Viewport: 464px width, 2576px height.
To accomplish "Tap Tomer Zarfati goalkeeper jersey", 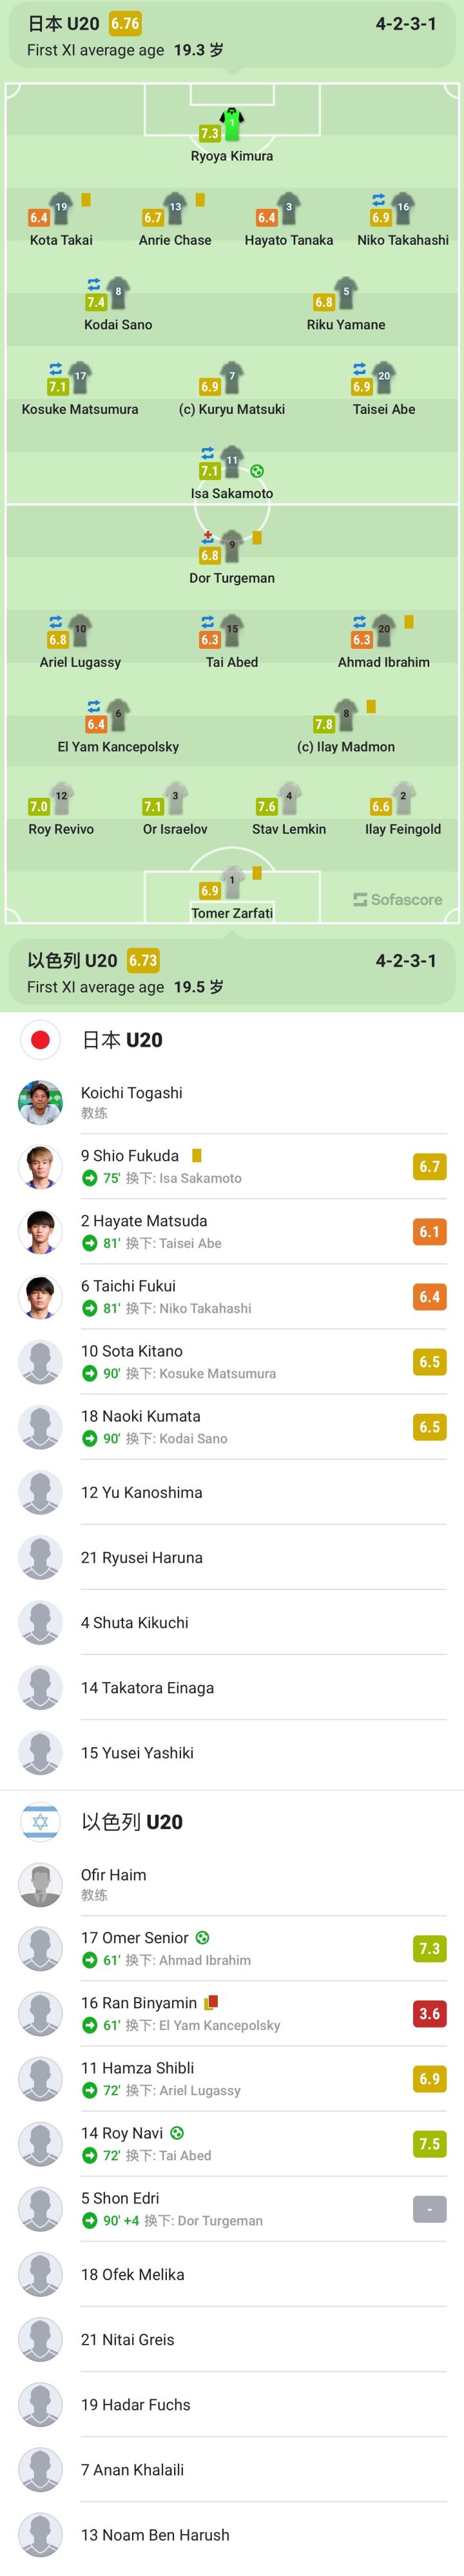I will point(232,881).
